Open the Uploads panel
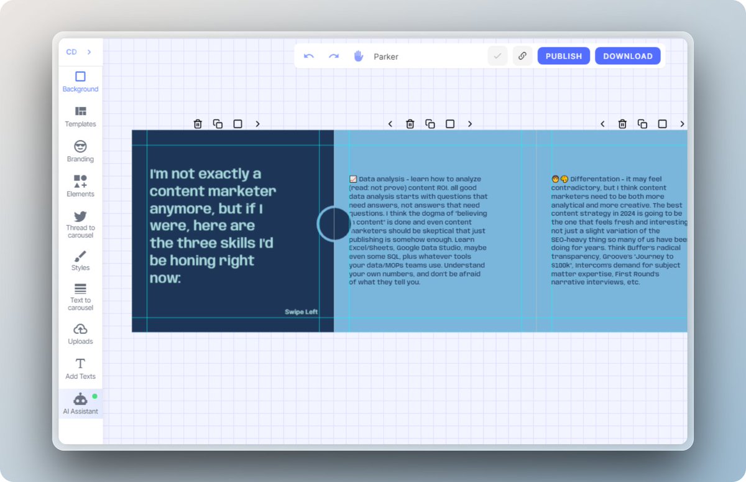The height and width of the screenshot is (482, 746). coord(80,334)
